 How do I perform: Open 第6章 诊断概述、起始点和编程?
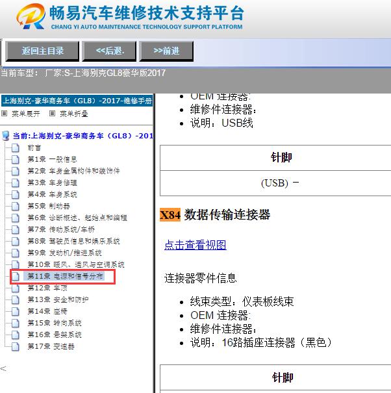pyautogui.click(x=77, y=218)
